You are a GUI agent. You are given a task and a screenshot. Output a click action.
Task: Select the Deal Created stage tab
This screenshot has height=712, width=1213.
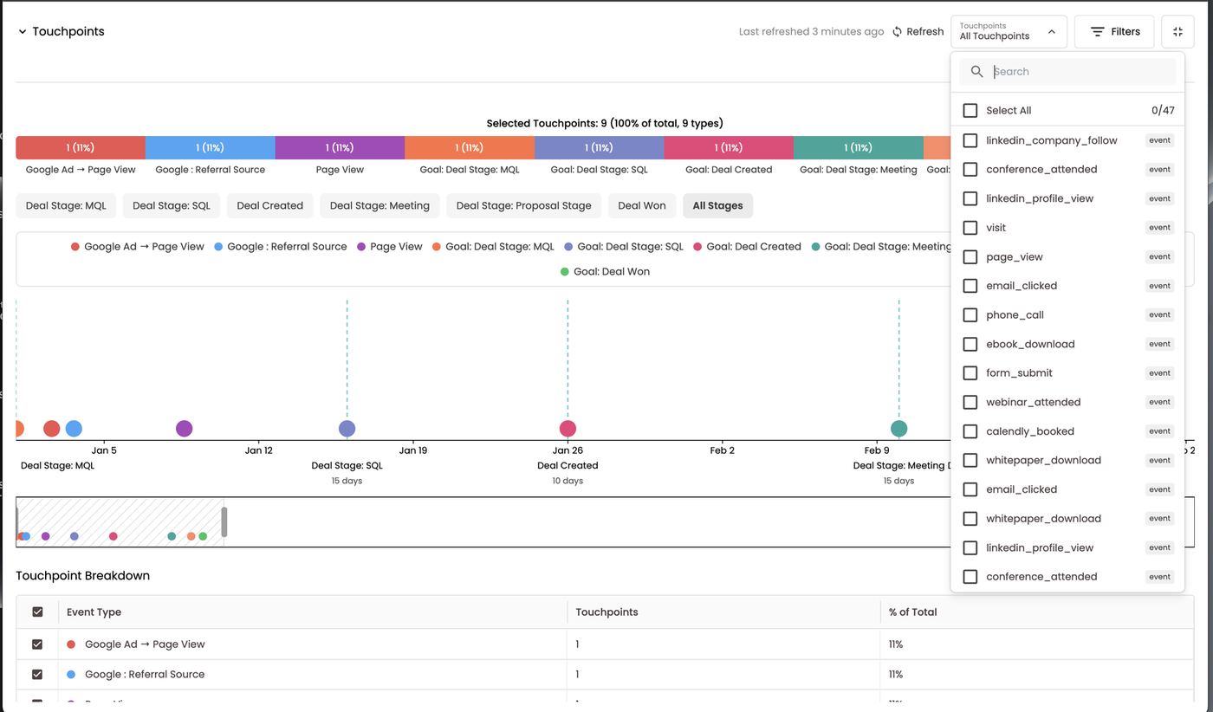(269, 206)
